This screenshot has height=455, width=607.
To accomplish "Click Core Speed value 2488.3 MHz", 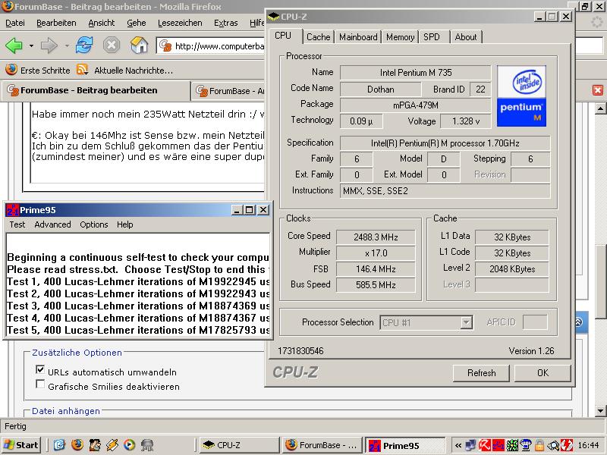I will (x=376, y=237).
